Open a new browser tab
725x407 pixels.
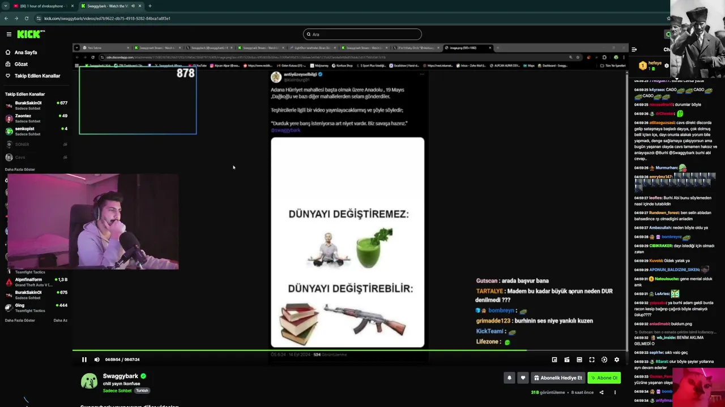coord(150,6)
